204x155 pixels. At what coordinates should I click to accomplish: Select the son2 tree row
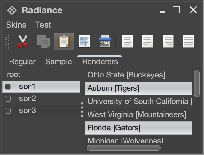click(41, 99)
